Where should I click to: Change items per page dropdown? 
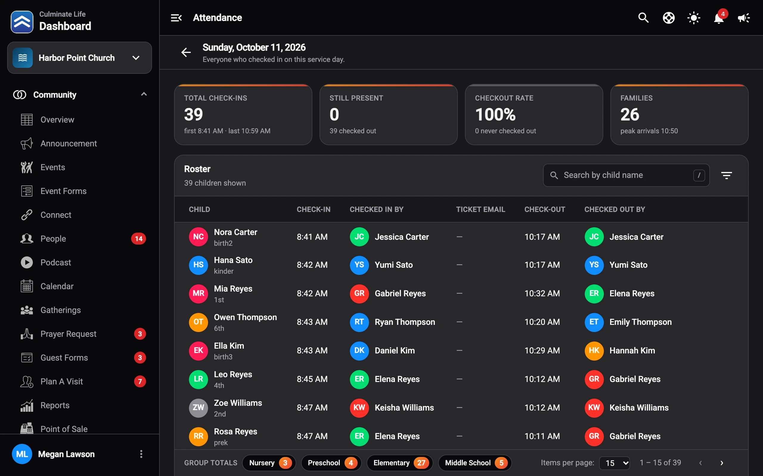[614, 463]
